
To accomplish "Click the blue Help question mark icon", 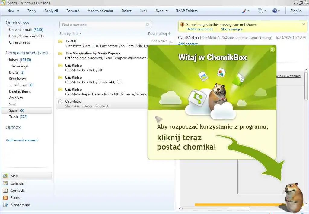I will 275,11.
